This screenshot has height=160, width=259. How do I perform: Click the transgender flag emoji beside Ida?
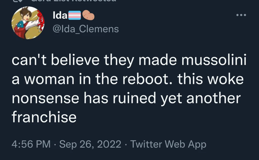[75, 15]
